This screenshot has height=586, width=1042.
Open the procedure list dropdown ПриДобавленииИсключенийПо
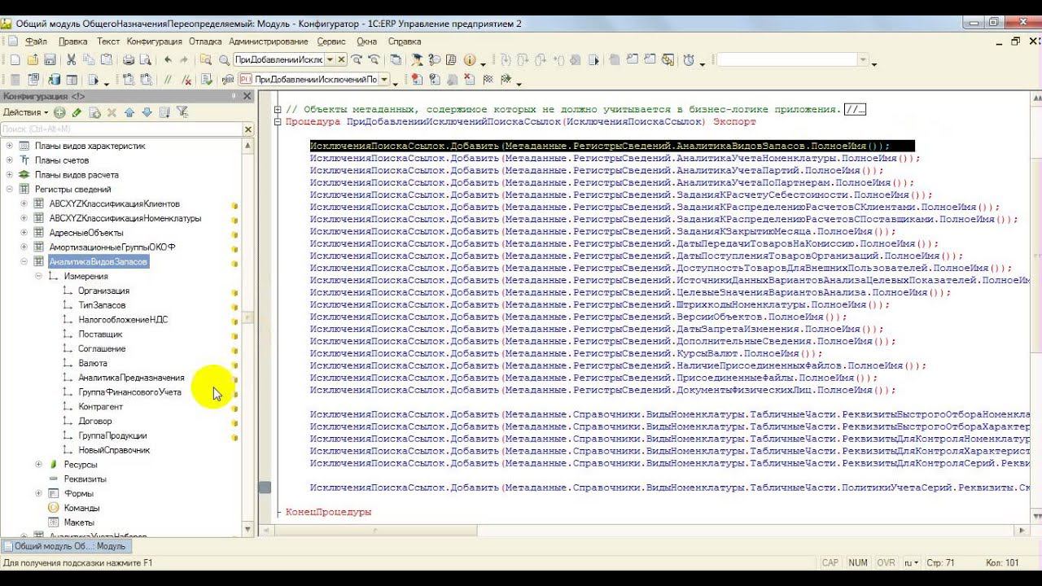coord(384,80)
